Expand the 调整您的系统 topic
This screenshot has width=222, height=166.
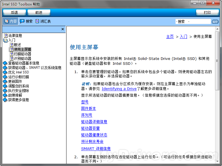click(x=18, y=86)
